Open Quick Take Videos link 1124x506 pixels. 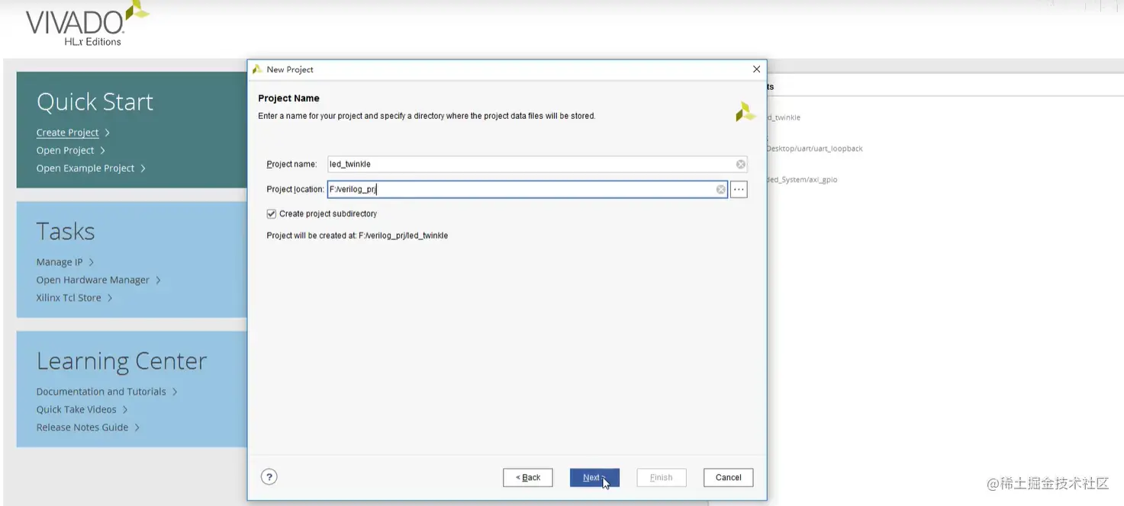click(76, 409)
